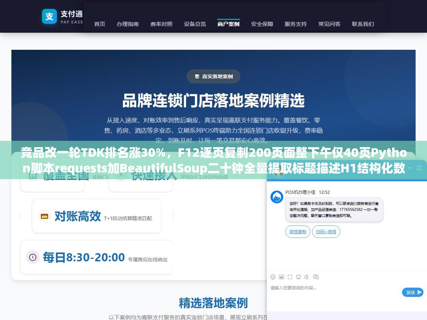Click the 对账高效 card title
Screen dimensions: 427x320
78,216
